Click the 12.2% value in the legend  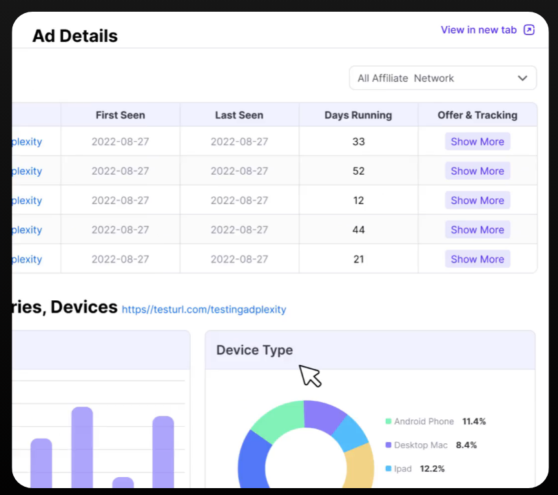(432, 469)
